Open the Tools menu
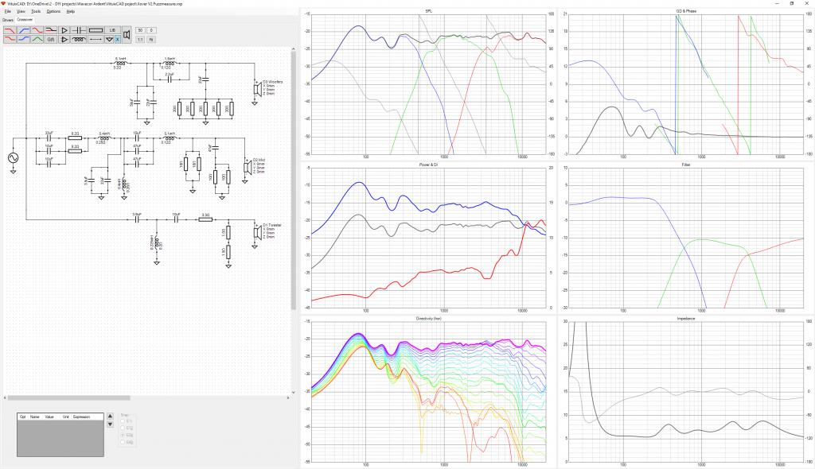This screenshot has width=815, height=469. pos(36,11)
